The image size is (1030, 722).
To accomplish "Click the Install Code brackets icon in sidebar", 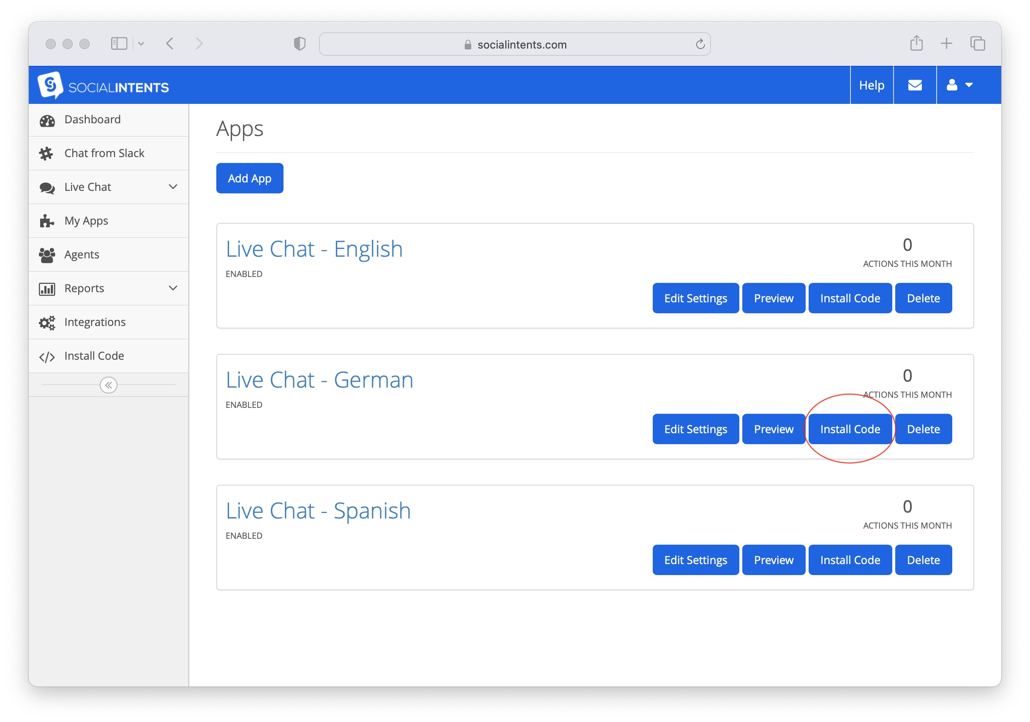I will (47, 357).
